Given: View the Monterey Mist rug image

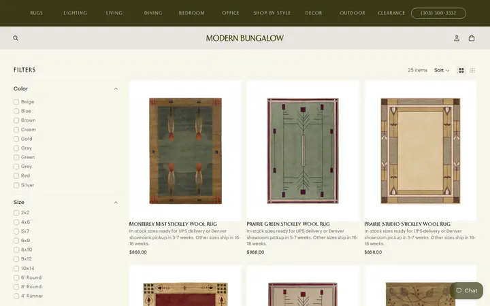Looking at the screenshot, I should [185, 151].
